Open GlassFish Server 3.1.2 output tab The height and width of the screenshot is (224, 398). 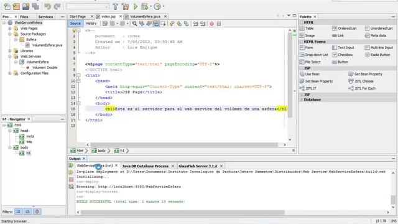pos(198,166)
